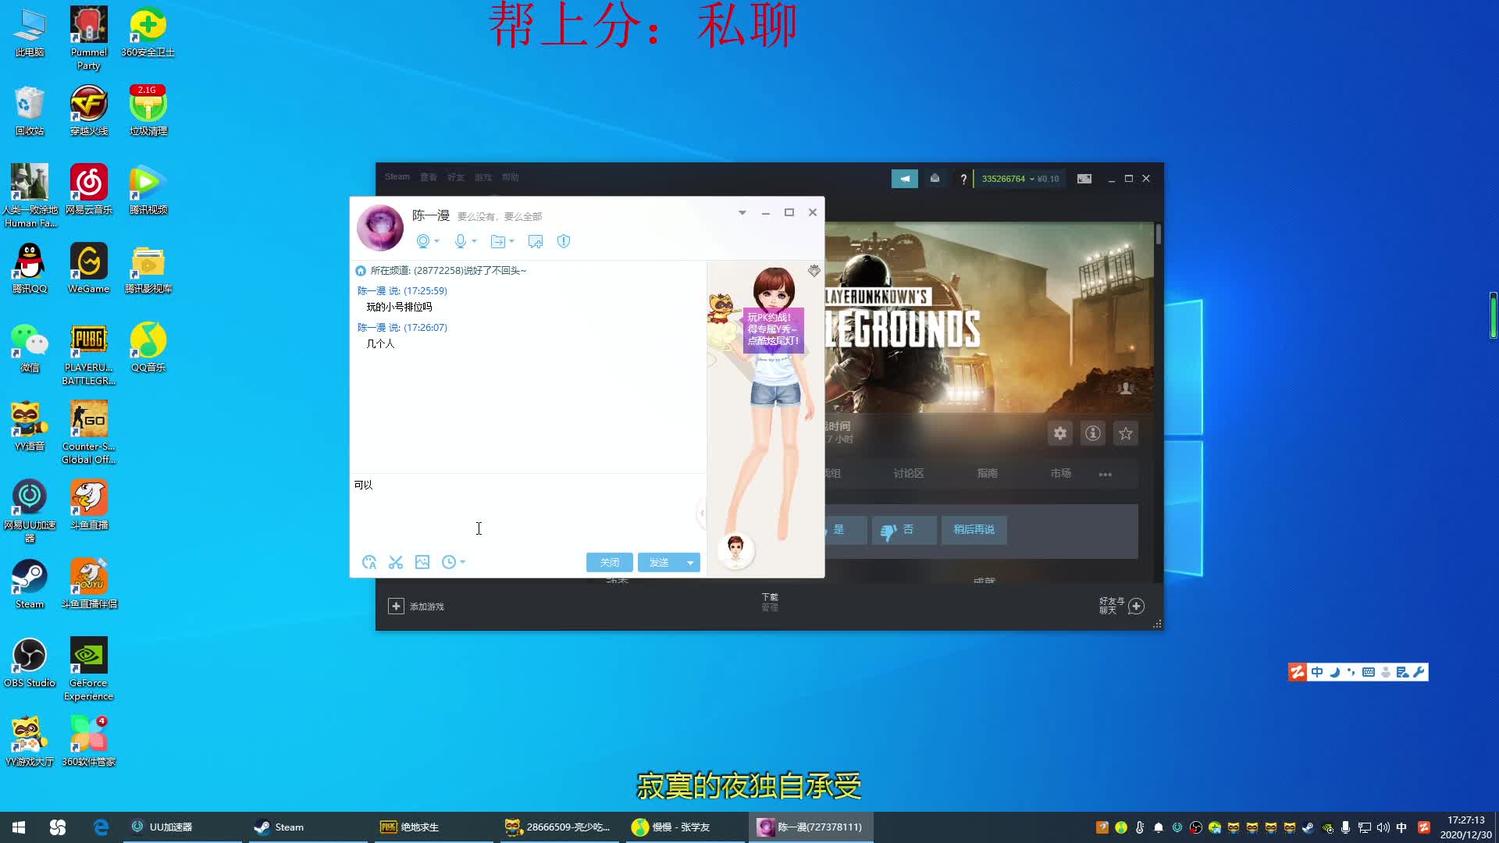Click inside the message input field

click(528, 511)
